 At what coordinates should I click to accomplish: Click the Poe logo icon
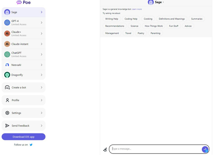[x=19, y=2]
